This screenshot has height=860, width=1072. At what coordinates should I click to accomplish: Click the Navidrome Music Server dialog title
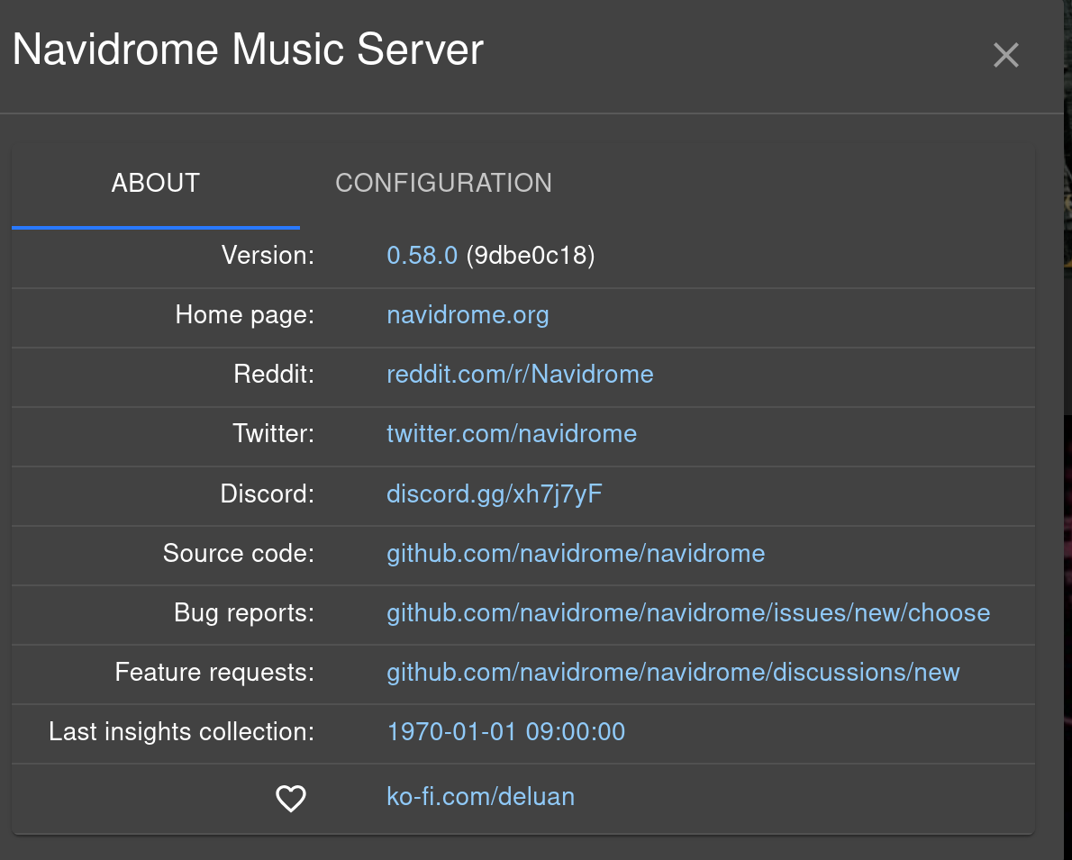tap(249, 50)
